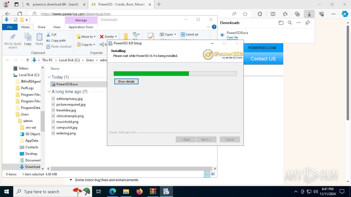Switch to Application Tools tab

pos(81,27)
